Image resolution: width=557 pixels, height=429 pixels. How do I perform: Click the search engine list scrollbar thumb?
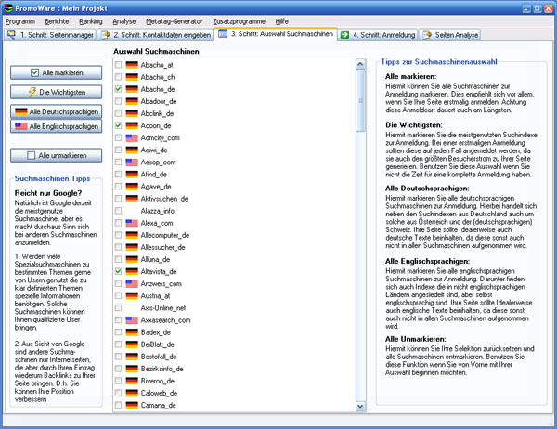coord(360,100)
